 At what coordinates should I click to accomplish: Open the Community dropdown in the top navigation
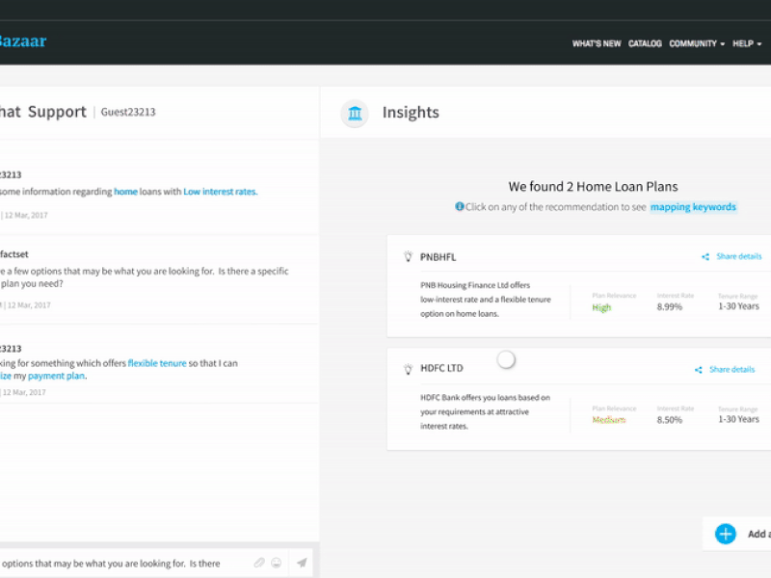(x=696, y=43)
